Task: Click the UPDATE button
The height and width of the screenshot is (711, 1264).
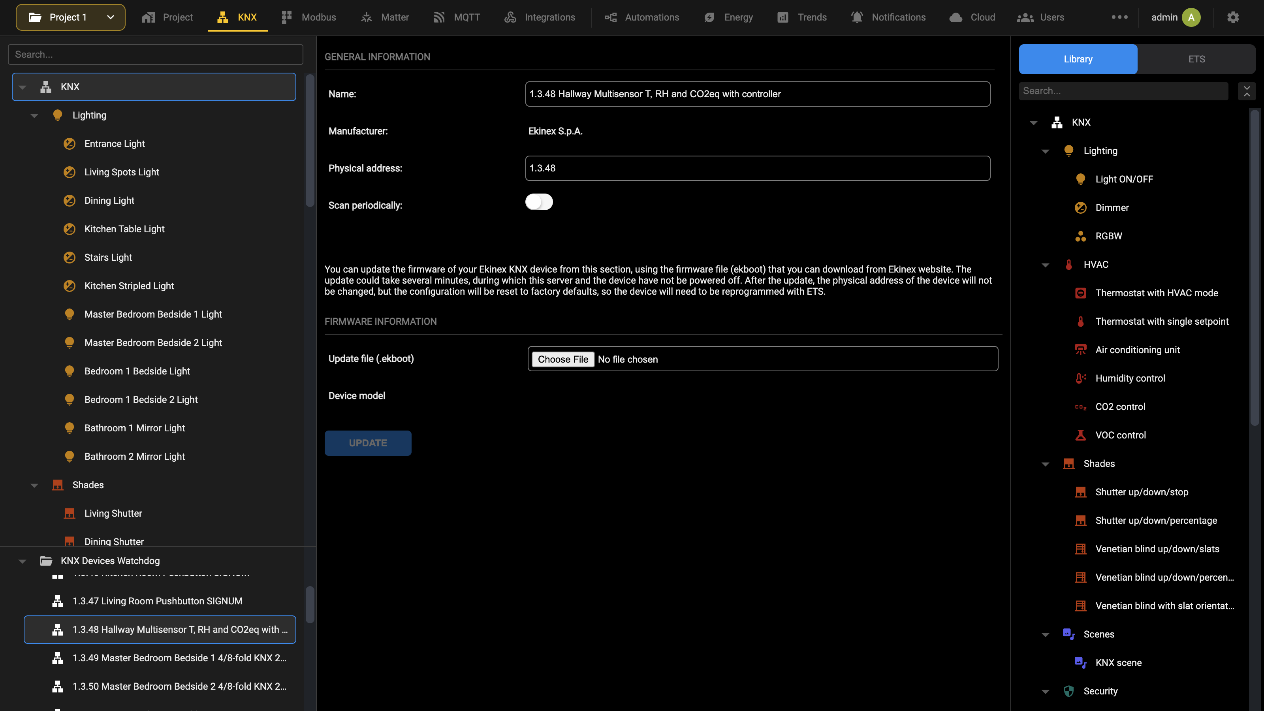Action: pos(368,442)
